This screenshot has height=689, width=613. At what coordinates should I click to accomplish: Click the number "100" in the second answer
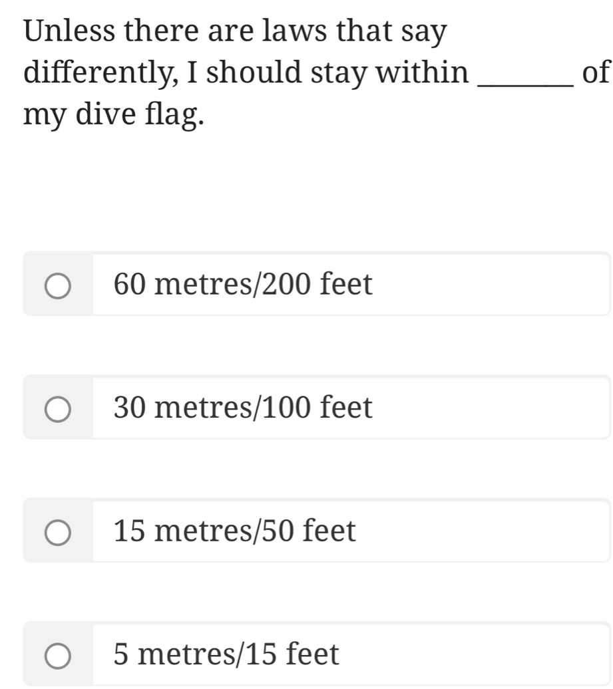tap(288, 408)
